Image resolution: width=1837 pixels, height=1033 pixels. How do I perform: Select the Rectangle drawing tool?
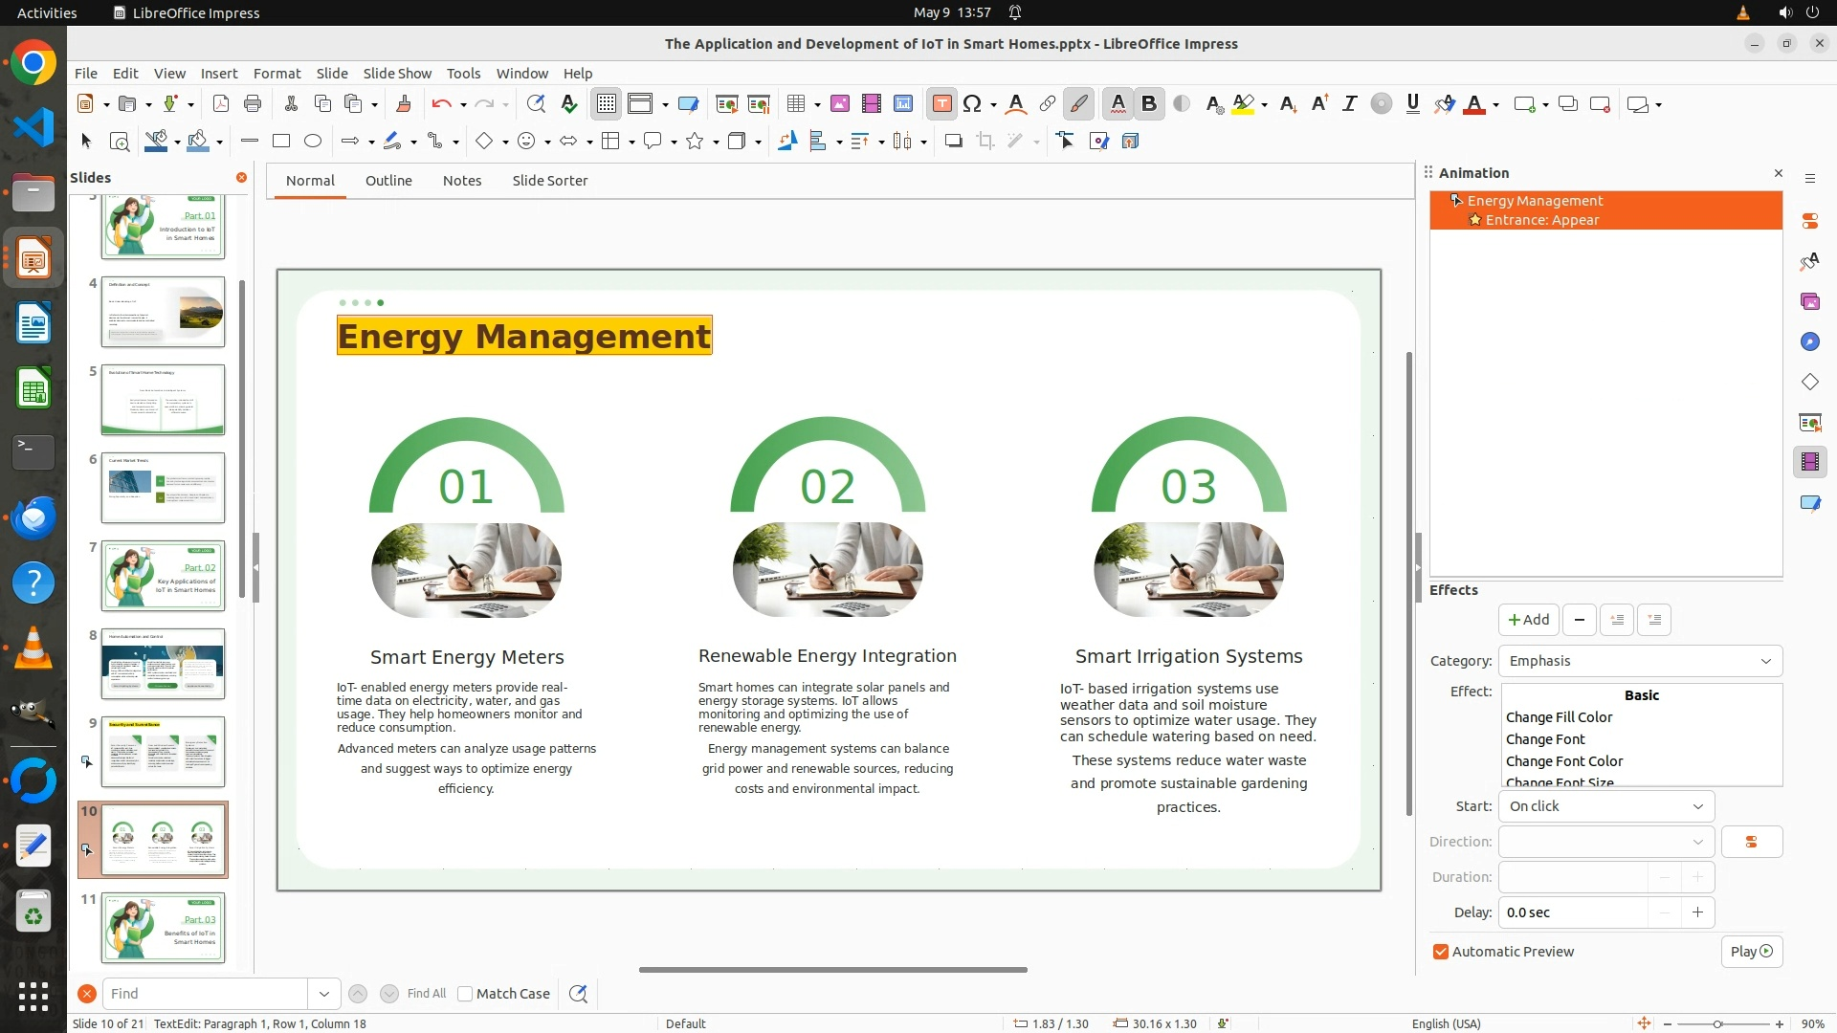[281, 142]
